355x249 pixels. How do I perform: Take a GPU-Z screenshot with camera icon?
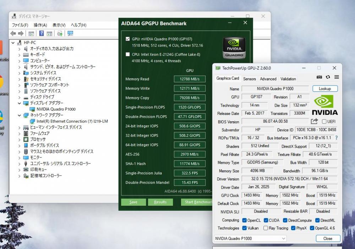coord(319,77)
